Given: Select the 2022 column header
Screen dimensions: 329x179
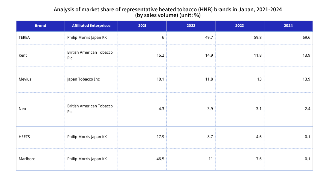Looking at the screenshot, I should pyautogui.click(x=191, y=26).
